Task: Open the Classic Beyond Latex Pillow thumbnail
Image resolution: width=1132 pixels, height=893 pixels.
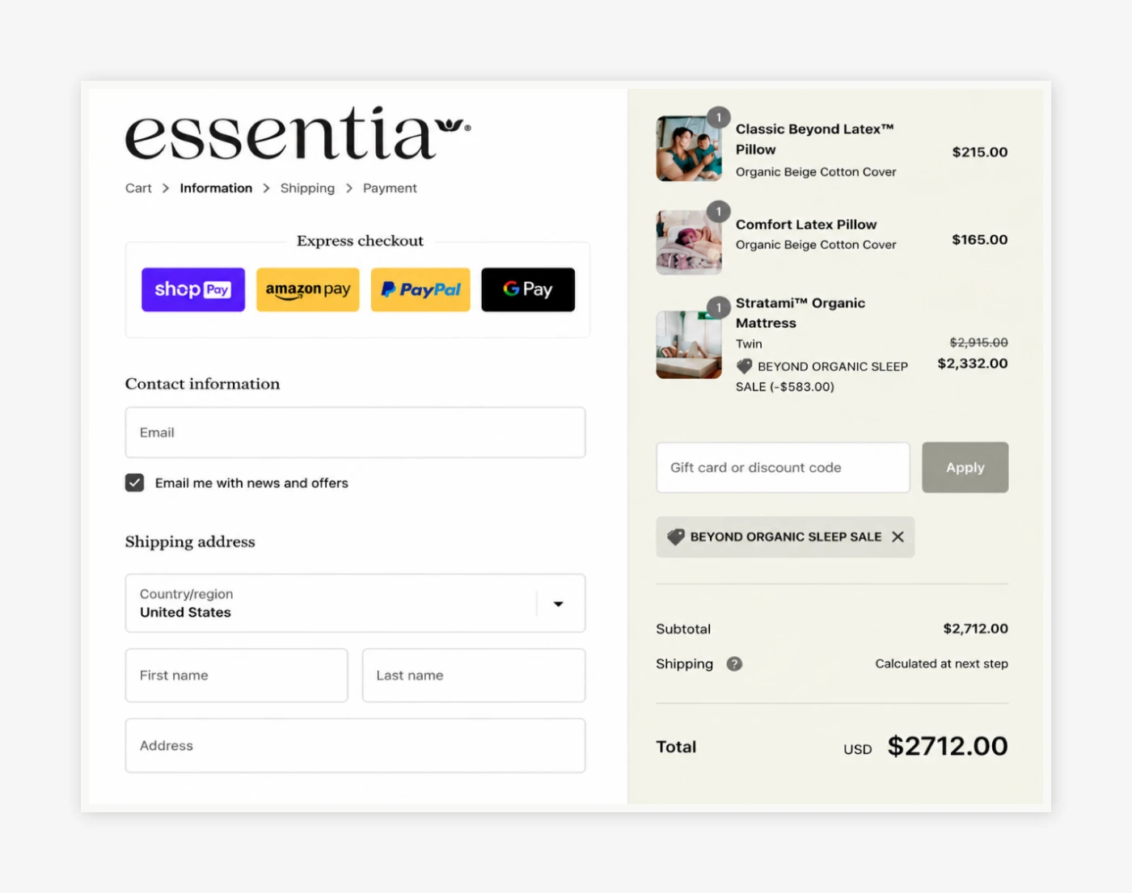Action: pyautogui.click(x=689, y=149)
